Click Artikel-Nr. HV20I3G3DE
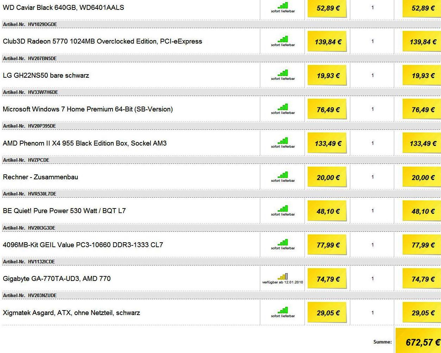The width and height of the screenshot is (441, 353). 29,228
